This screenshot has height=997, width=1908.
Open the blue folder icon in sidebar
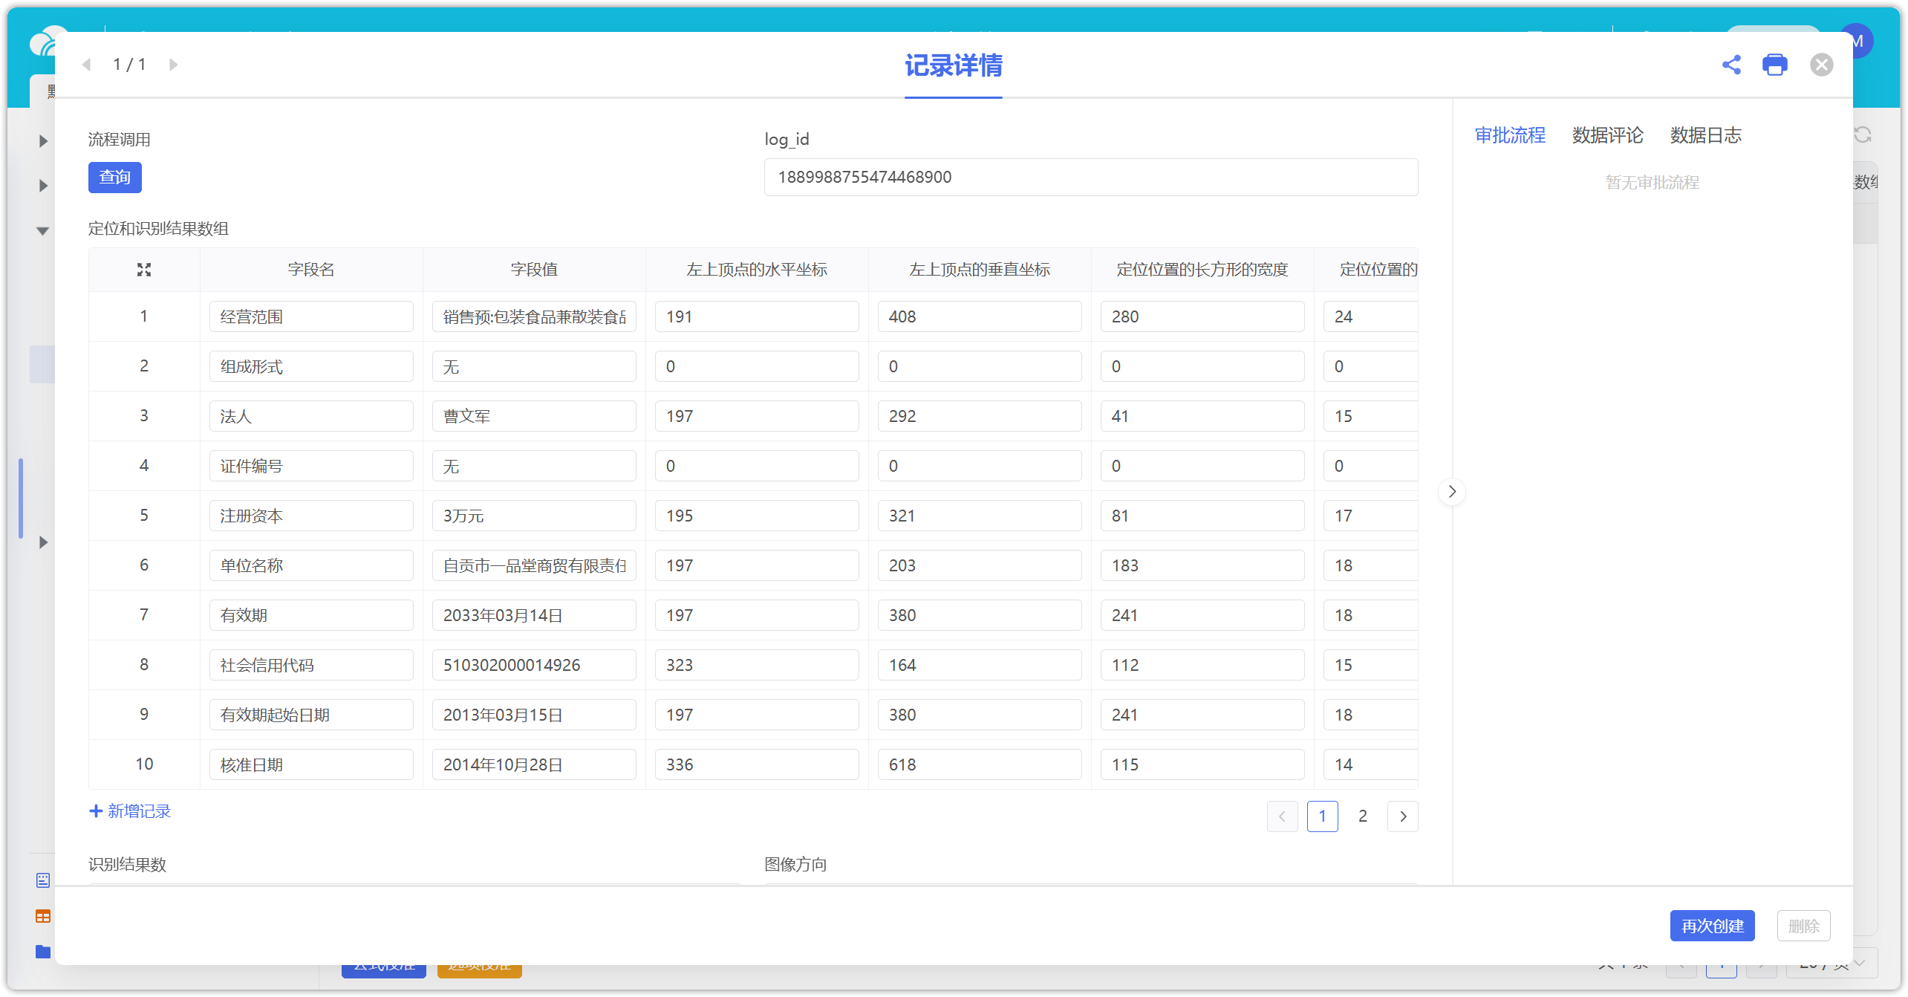click(43, 952)
